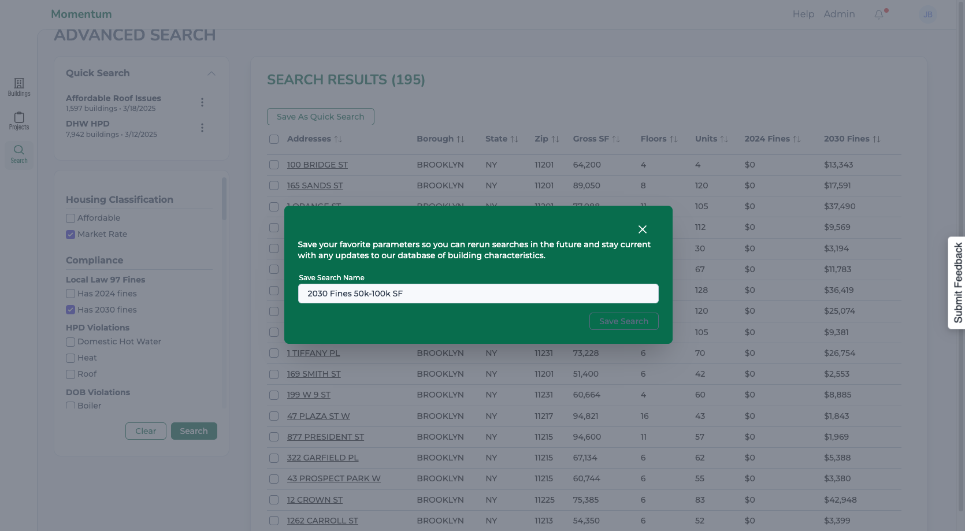This screenshot has height=531, width=965.
Task: Open the Projects sidebar icon
Action: coord(19,121)
